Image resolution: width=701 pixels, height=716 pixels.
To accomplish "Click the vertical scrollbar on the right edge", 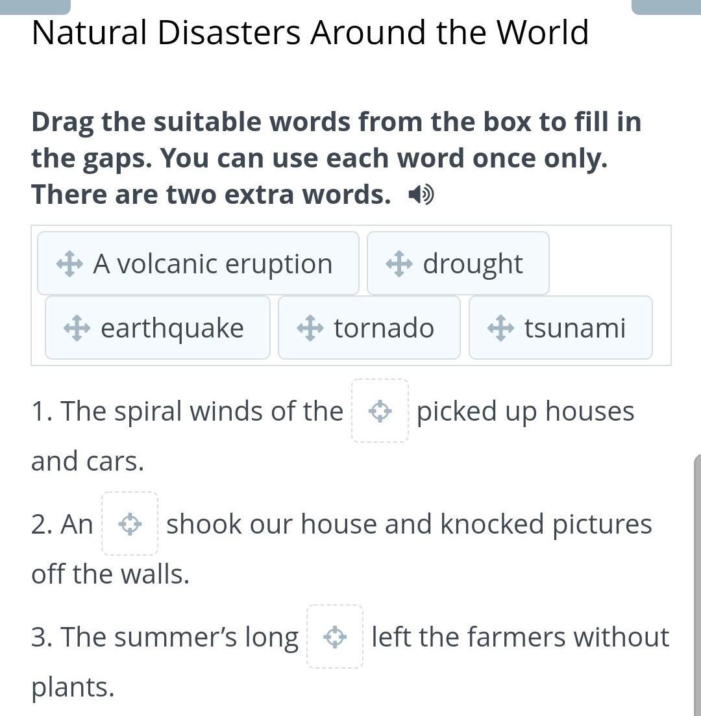I will coord(697,584).
